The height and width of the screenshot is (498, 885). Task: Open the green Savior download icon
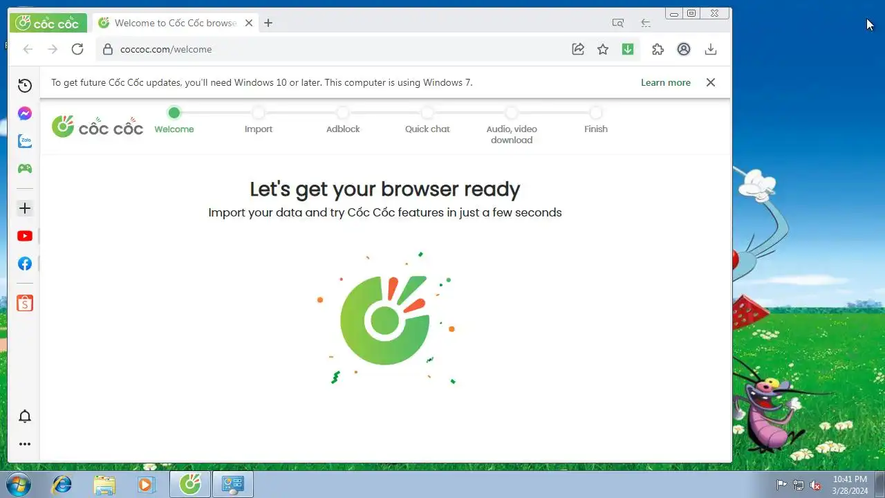628,49
